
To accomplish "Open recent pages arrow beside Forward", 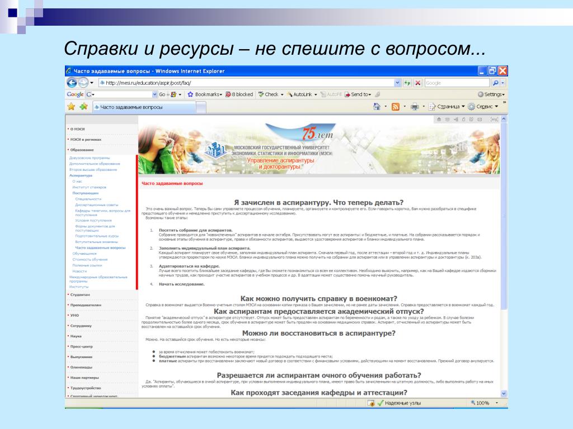I will coord(92,83).
